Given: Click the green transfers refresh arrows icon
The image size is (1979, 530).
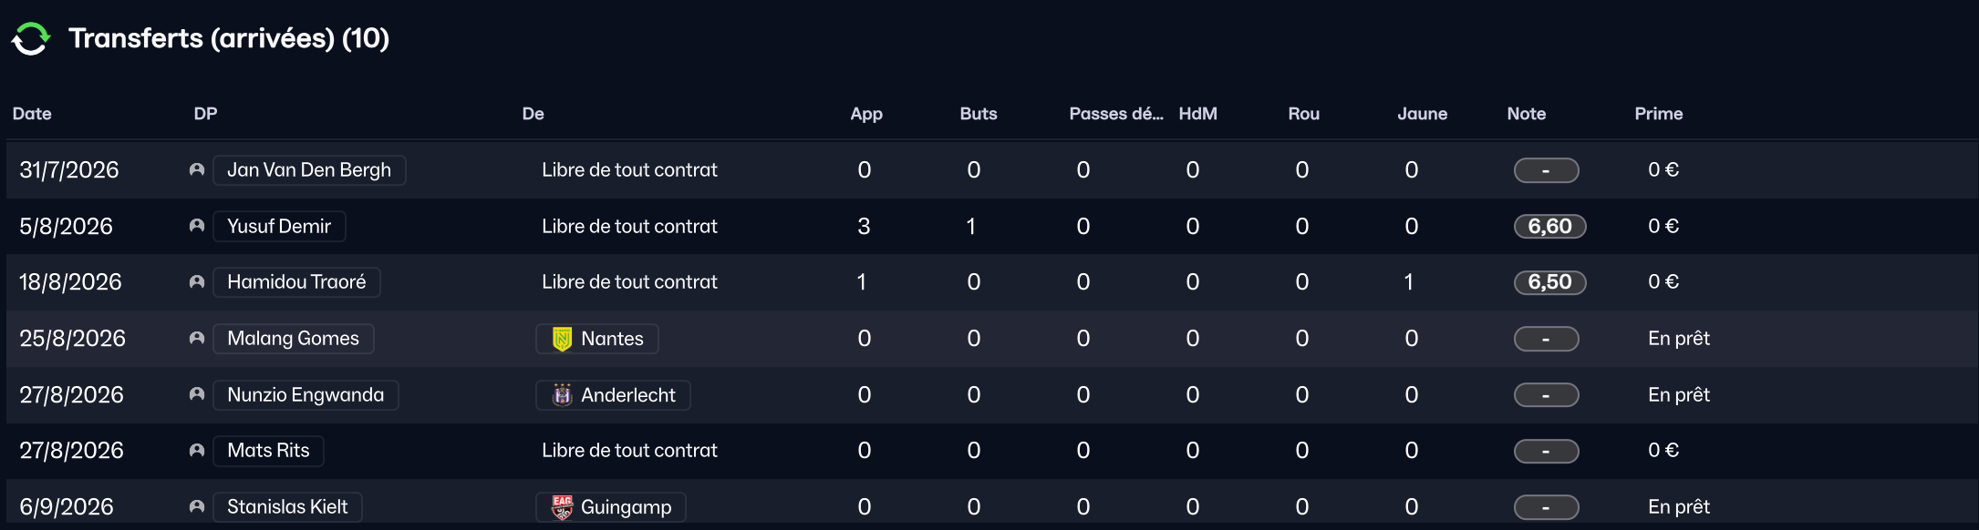Looking at the screenshot, I should click(31, 38).
